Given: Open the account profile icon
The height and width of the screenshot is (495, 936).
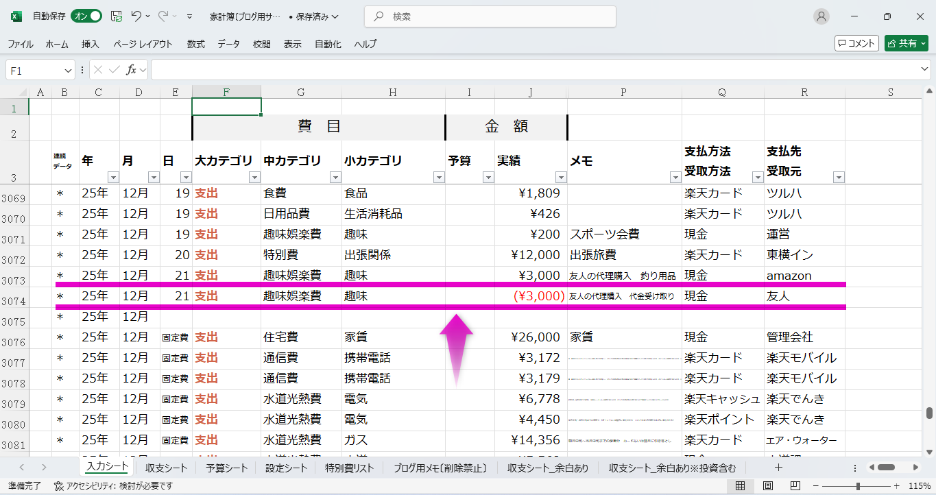Looking at the screenshot, I should pos(821,16).
